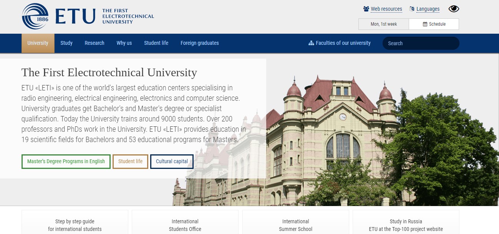Click the Schedule button
Viewport: 499px width, 234px height.
434,24
